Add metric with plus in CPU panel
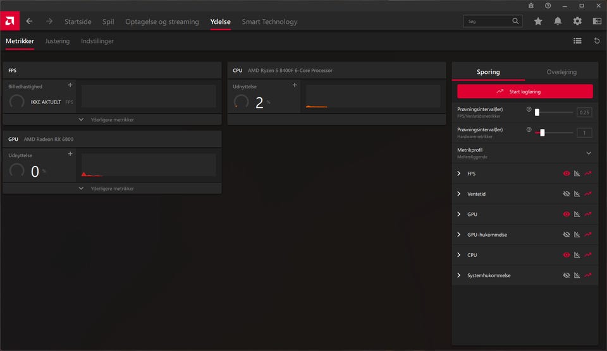Screen dimensions: 607x351 (x=295, y=85)
